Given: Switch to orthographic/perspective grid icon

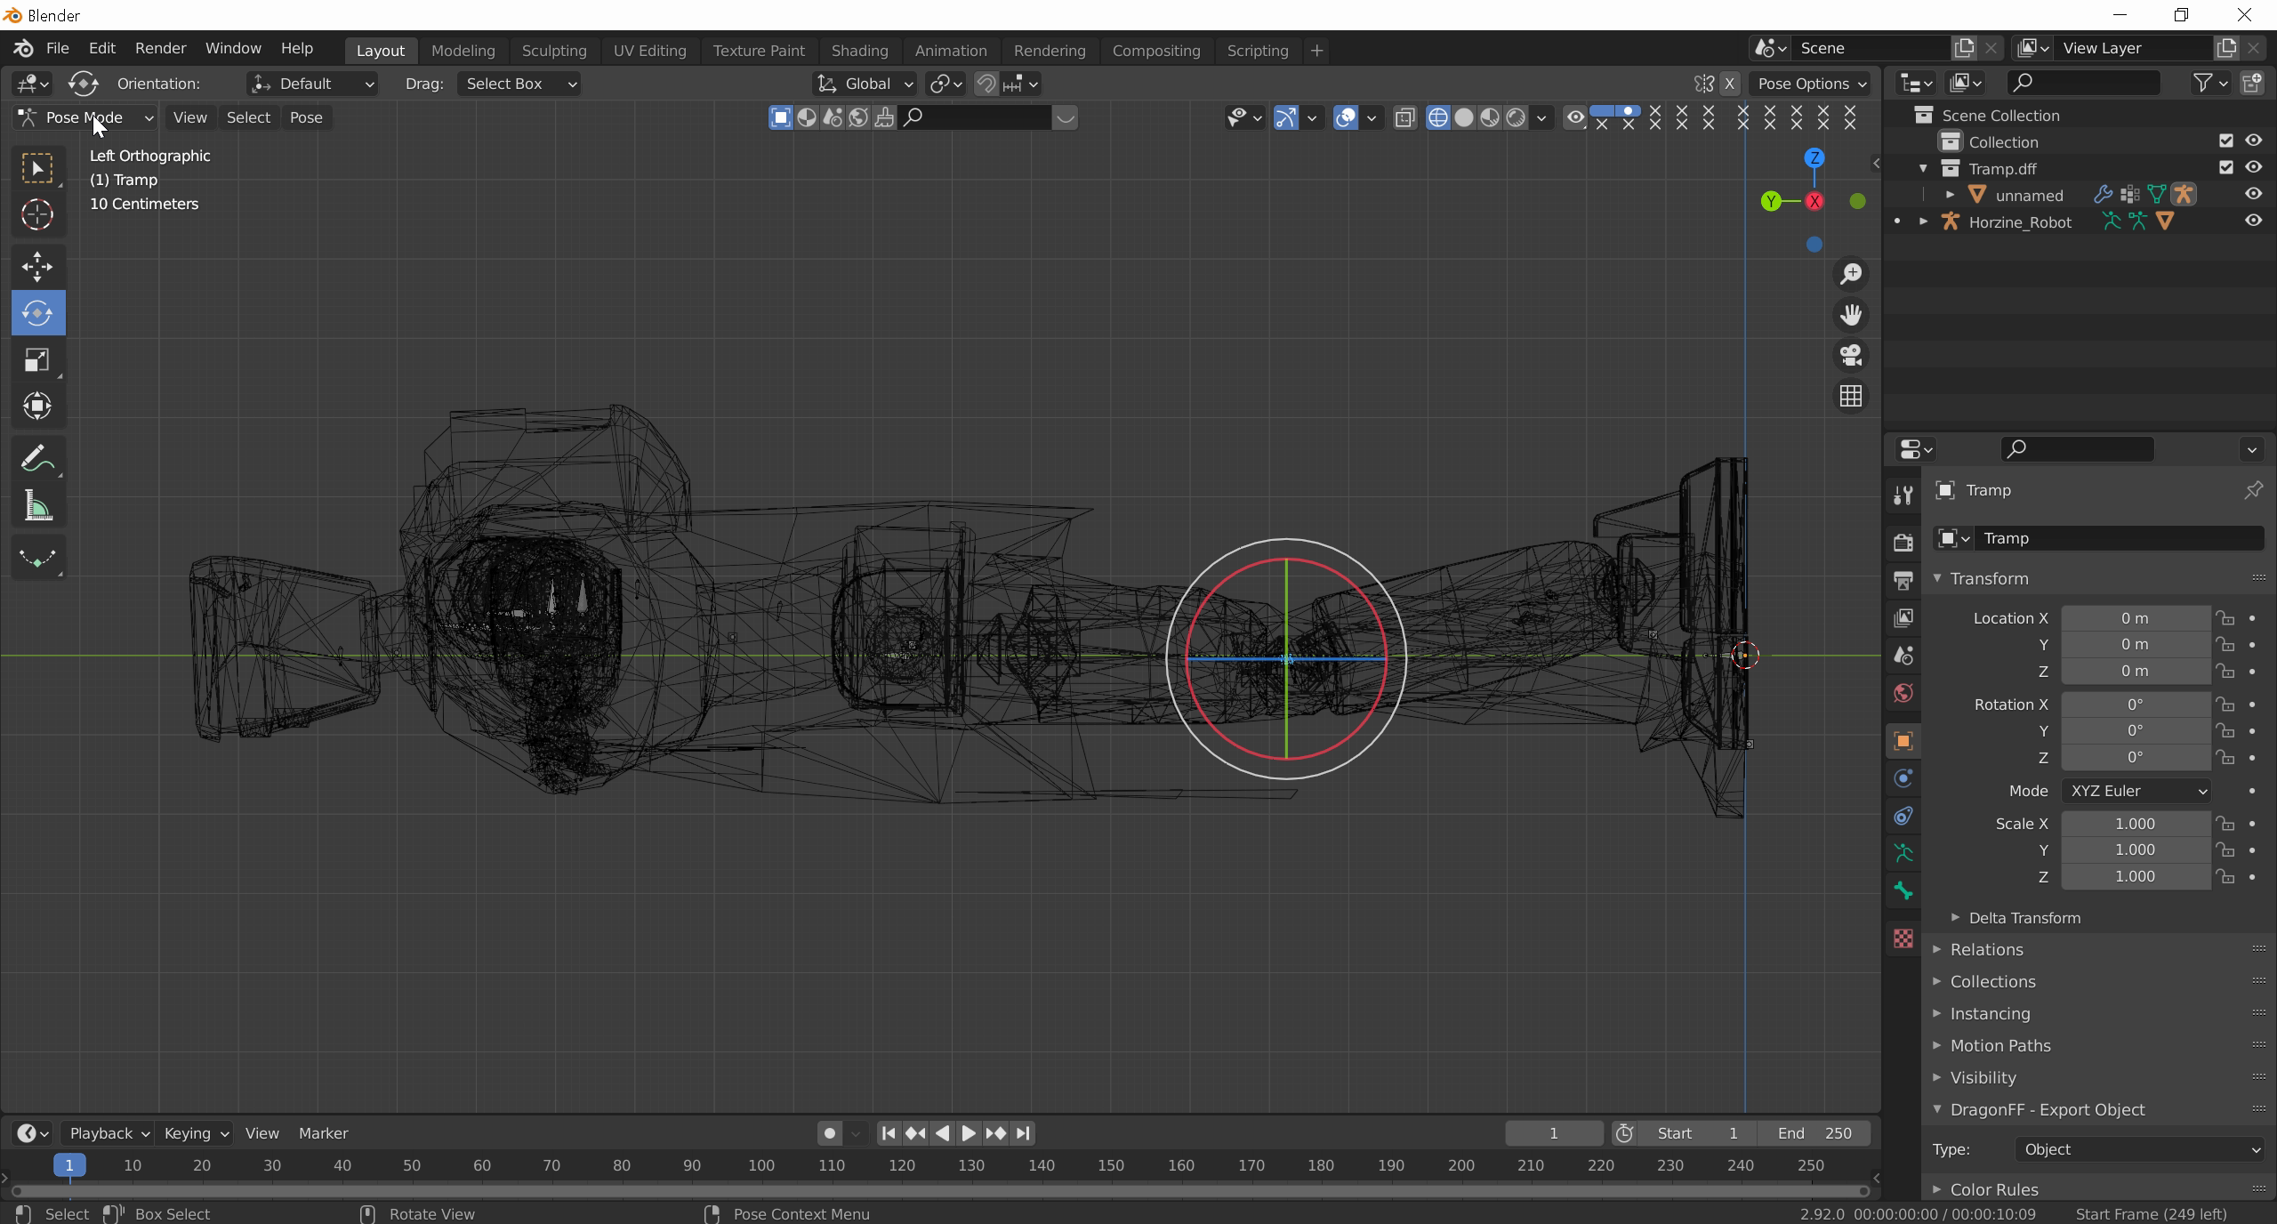Looking at the screenshot, I should pyautogui.click(x=1851, y=397).
